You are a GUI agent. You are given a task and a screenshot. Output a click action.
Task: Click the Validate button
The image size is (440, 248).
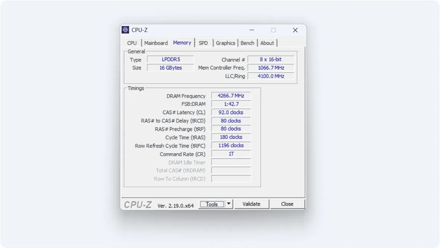(251, 204)
